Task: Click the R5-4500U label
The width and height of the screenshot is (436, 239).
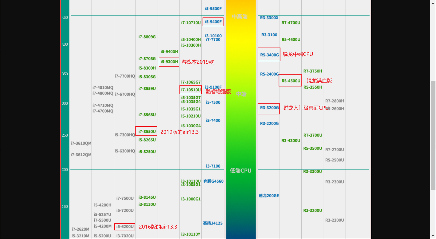Action: click(291, 81)
